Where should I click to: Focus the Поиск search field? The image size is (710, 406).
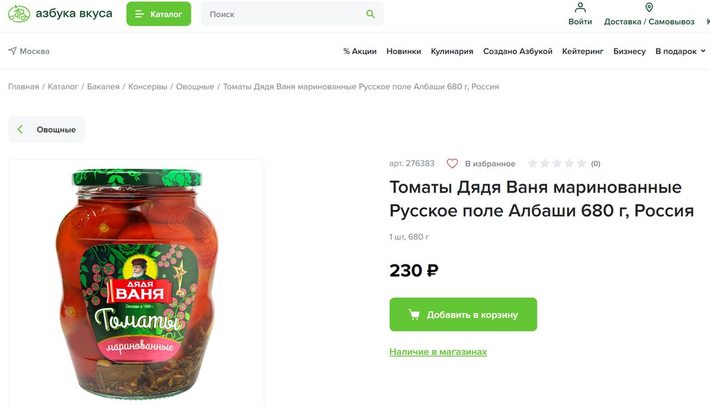pos(284,14)
